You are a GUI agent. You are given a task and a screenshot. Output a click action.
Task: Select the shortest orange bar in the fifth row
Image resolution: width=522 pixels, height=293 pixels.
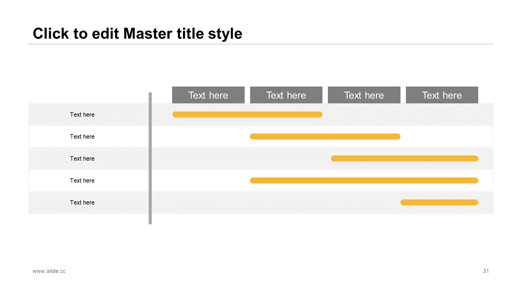[x=439, y=202]
